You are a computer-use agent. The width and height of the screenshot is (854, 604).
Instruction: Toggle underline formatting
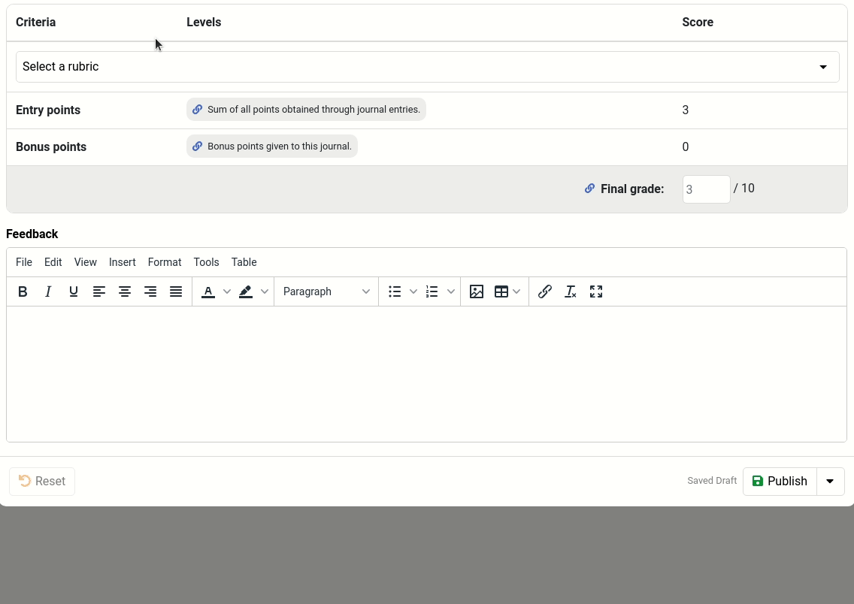coord(74,291)
